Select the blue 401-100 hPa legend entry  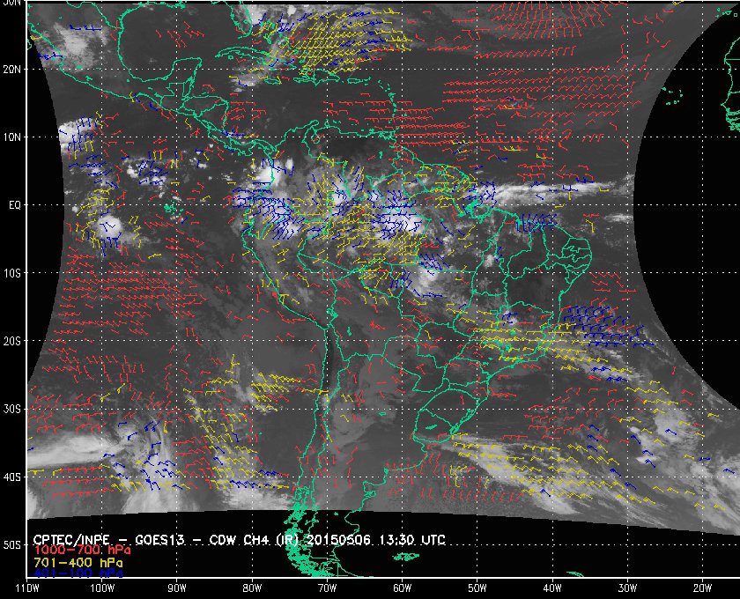[78, 573]
